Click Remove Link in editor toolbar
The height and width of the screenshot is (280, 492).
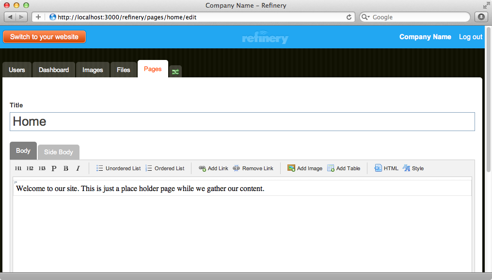click(x=253, y=168)
